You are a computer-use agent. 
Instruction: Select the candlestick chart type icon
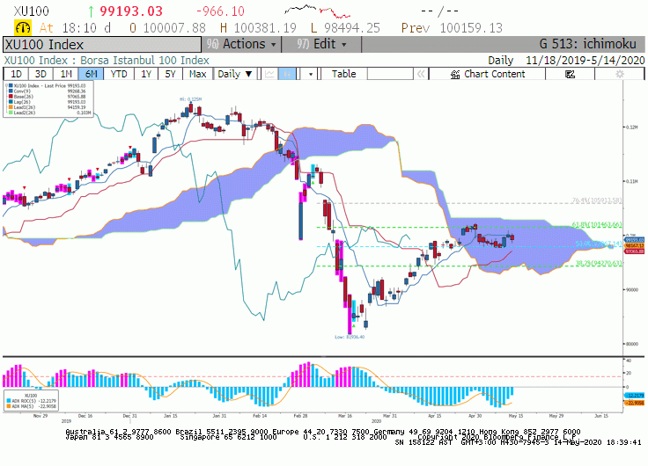point(287,74)
